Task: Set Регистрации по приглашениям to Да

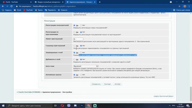Action: click(74, 32)
